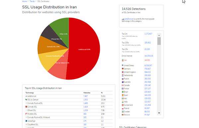
Task: Click the SSL by Default logo icon
Action: pos(26,100)
